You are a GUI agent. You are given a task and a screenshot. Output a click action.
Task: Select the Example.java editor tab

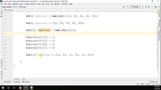[10, 10]
